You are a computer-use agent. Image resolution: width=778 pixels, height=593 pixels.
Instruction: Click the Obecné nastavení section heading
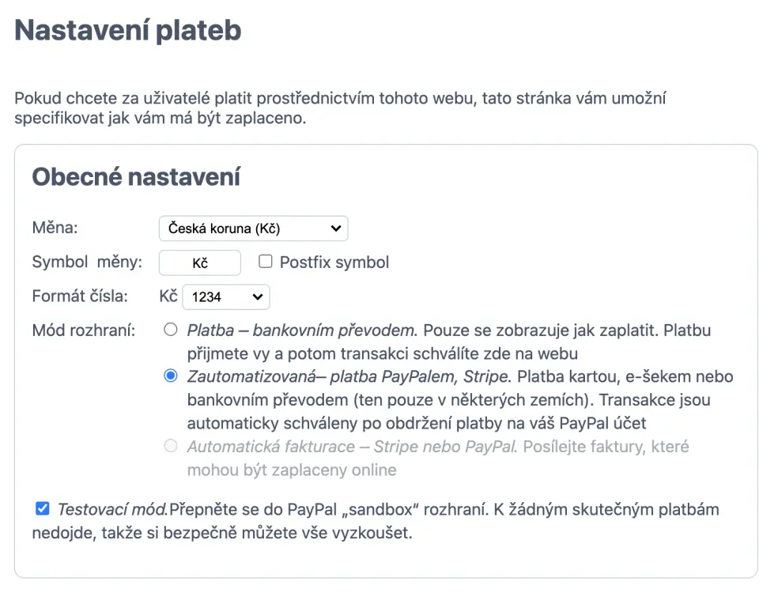[139, 176]
